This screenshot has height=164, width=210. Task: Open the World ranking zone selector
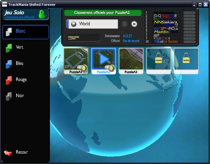(x=92, y=24)
